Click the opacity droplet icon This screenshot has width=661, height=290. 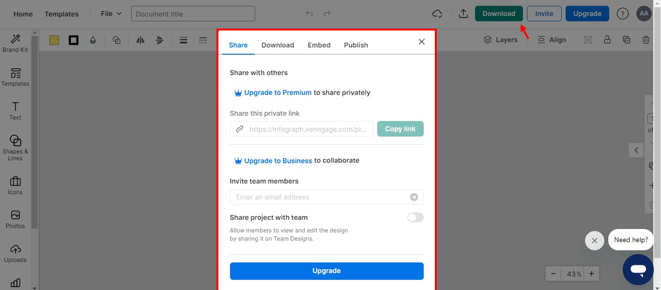click(93, 40)
